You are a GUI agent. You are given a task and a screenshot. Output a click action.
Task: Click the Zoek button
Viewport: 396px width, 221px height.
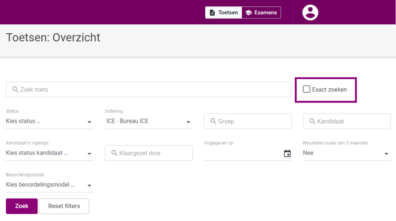(22, 206)
